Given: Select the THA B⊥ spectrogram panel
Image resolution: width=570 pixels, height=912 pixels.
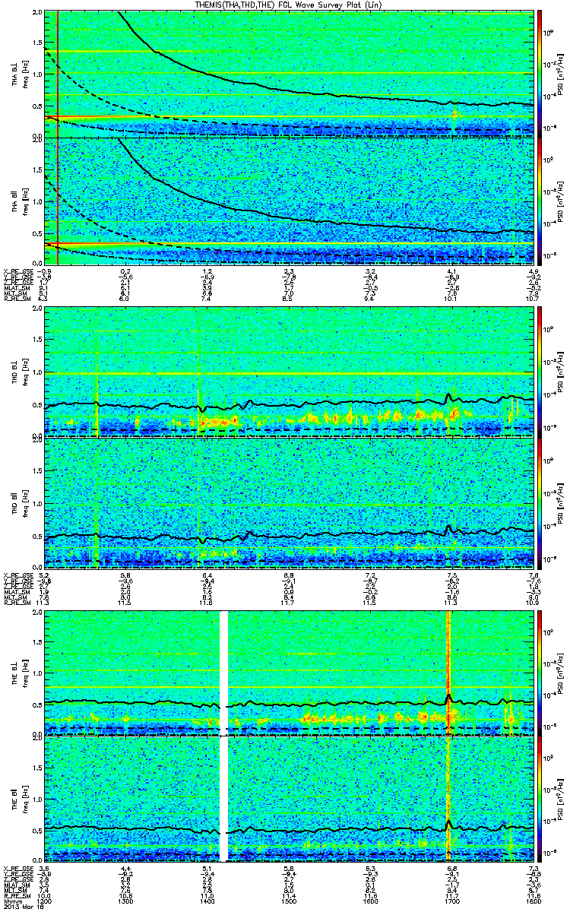Looking at the screenshot, I should click(289, 74).
